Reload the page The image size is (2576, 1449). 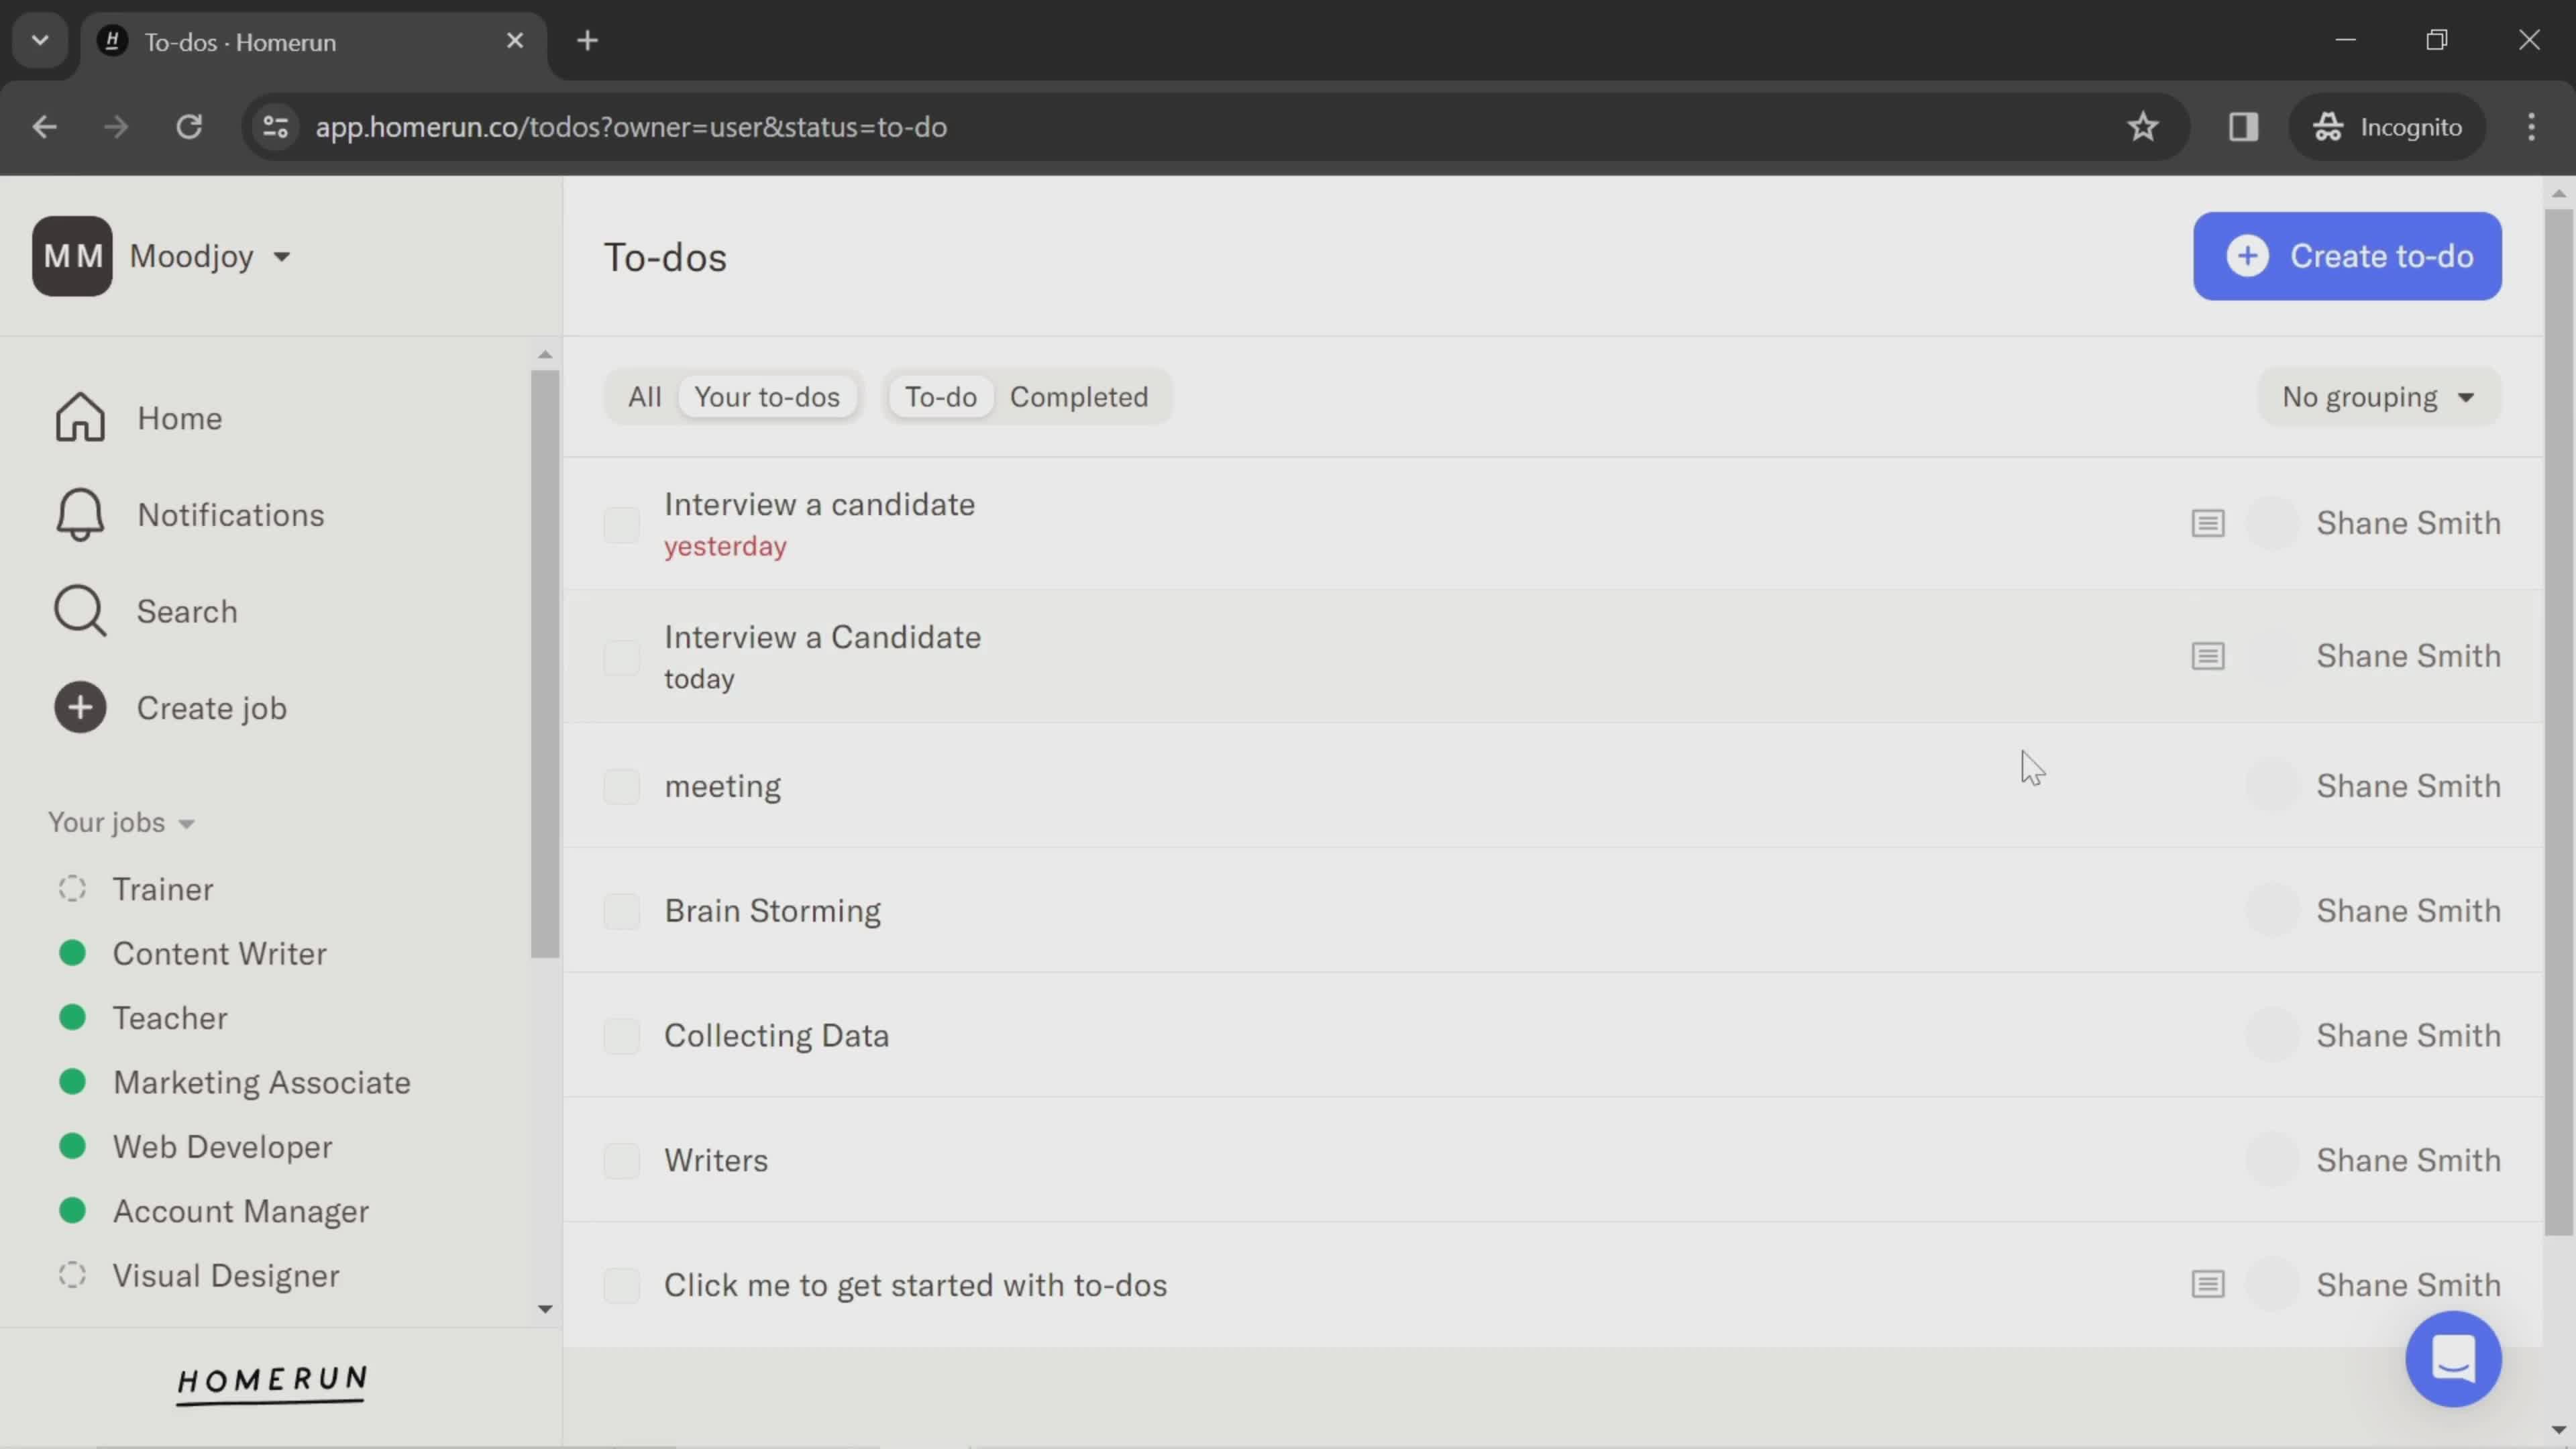point(189,127)
